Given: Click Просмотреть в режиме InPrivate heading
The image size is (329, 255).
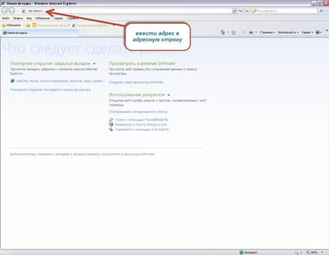Looking at the screenshot, I should click(x=142, y=63).
